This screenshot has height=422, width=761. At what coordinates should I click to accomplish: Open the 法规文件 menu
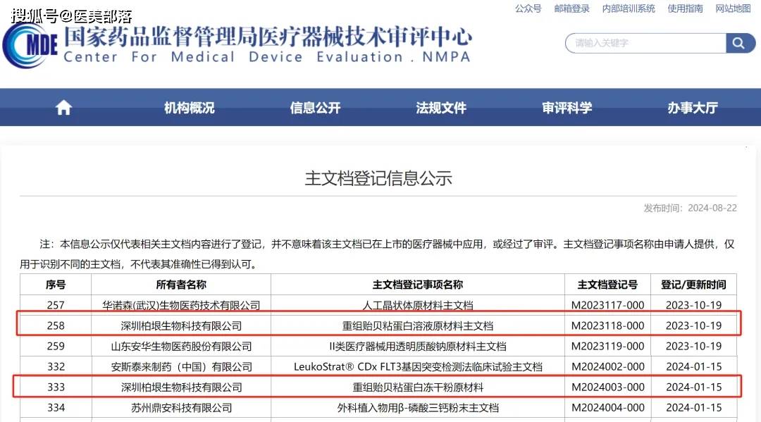point(440,108)
